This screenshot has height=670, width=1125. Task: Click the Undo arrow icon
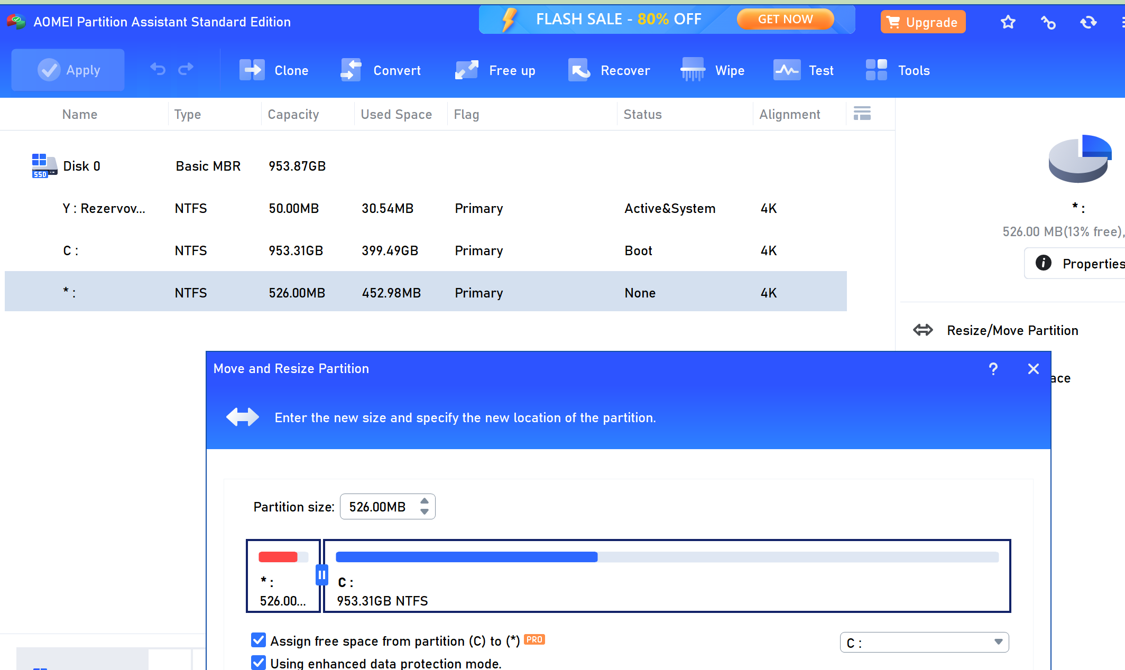158,69
